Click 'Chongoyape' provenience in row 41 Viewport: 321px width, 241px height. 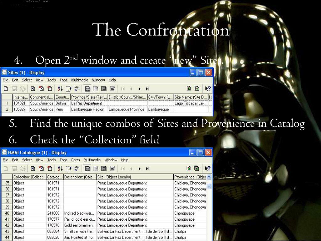click(190, 219)
